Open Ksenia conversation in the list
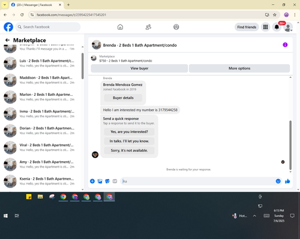This screenshot has height=239, width=300. (40, 181)
